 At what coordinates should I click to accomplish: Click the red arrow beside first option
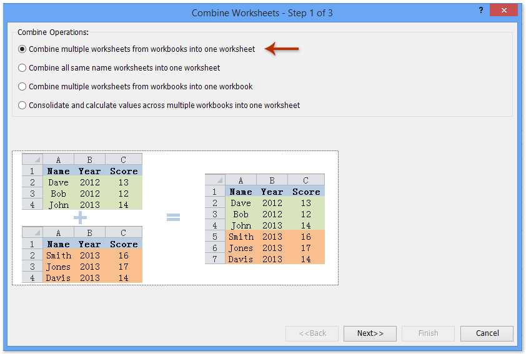pos(282,49)
